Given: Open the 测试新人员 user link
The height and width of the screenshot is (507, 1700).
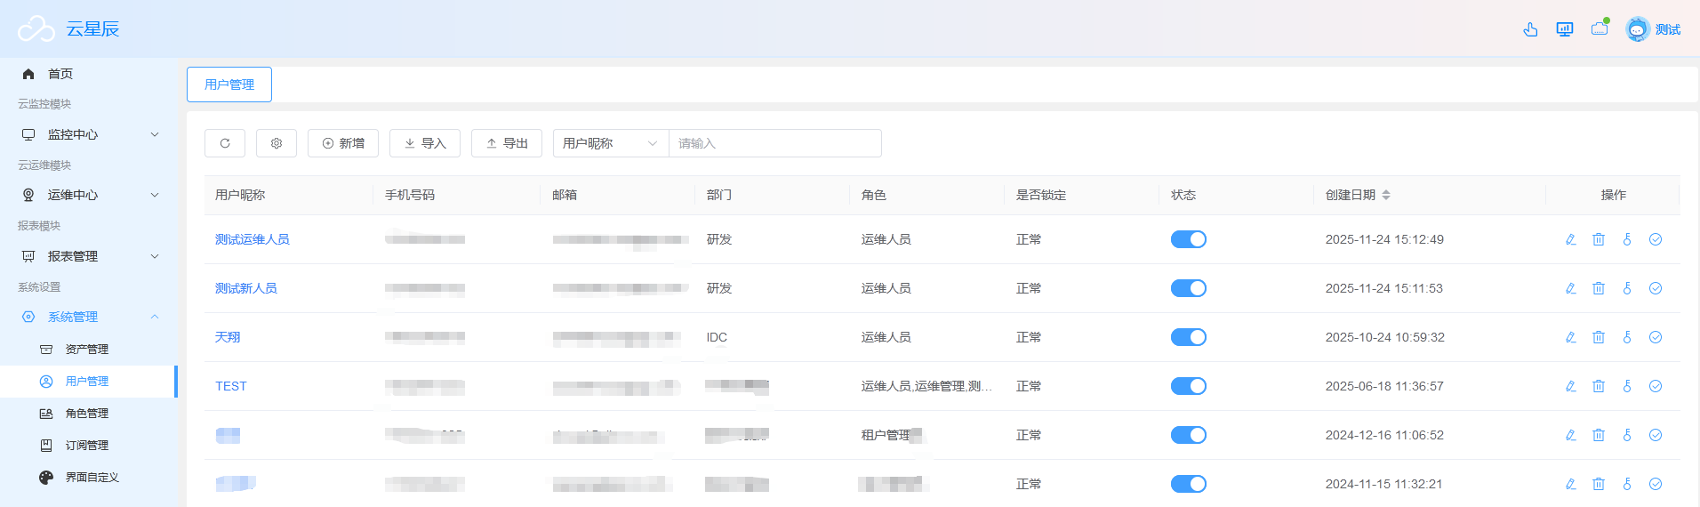Looking at the screenshot, I should (246, 288).
